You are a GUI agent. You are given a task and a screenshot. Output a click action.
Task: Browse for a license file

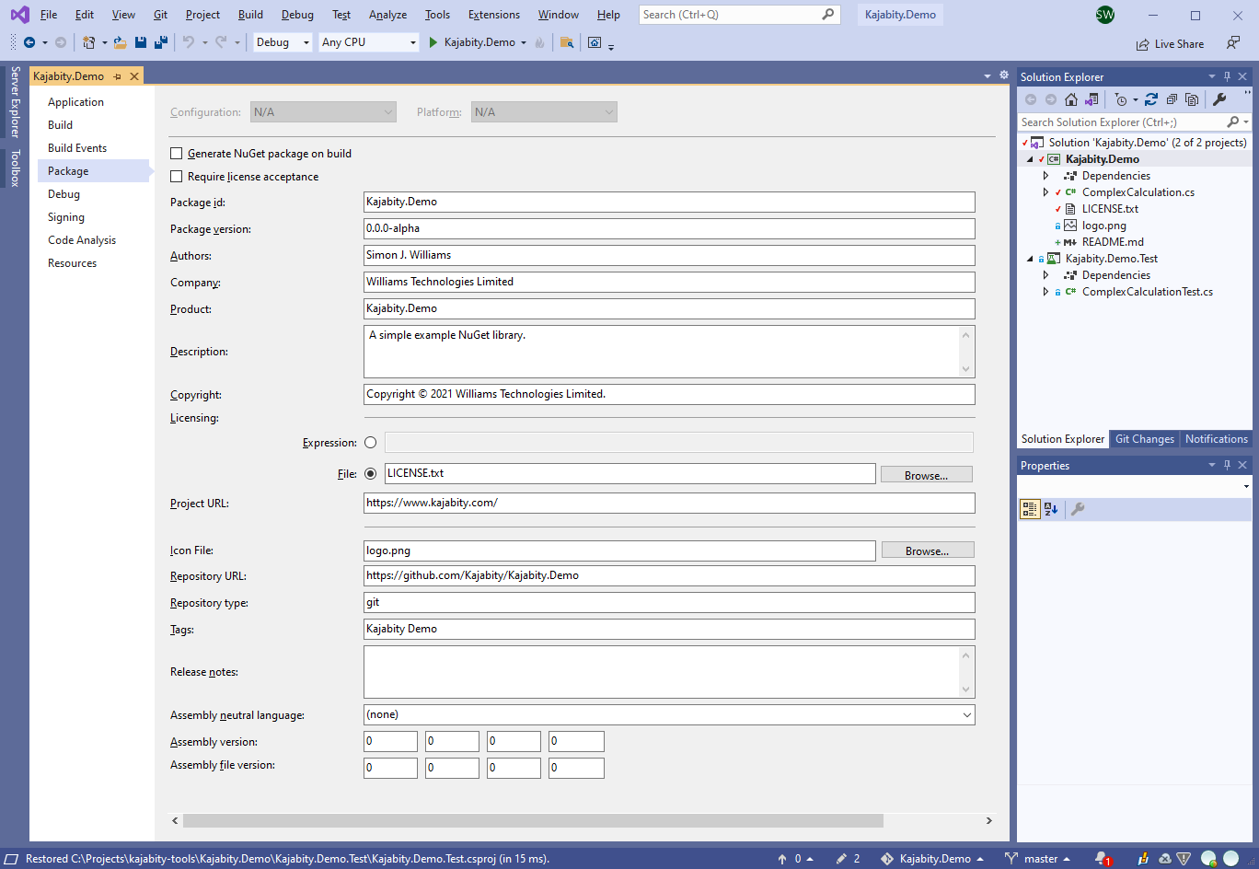[926, 474]
